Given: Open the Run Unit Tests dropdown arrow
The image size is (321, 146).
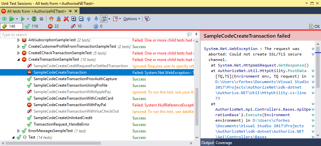Looking at the screenshot, I should 28,19.
